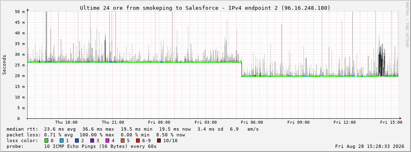The image size is (411, 152).
Task: Click the Seconds y-axis title
Action: [5, 65]
